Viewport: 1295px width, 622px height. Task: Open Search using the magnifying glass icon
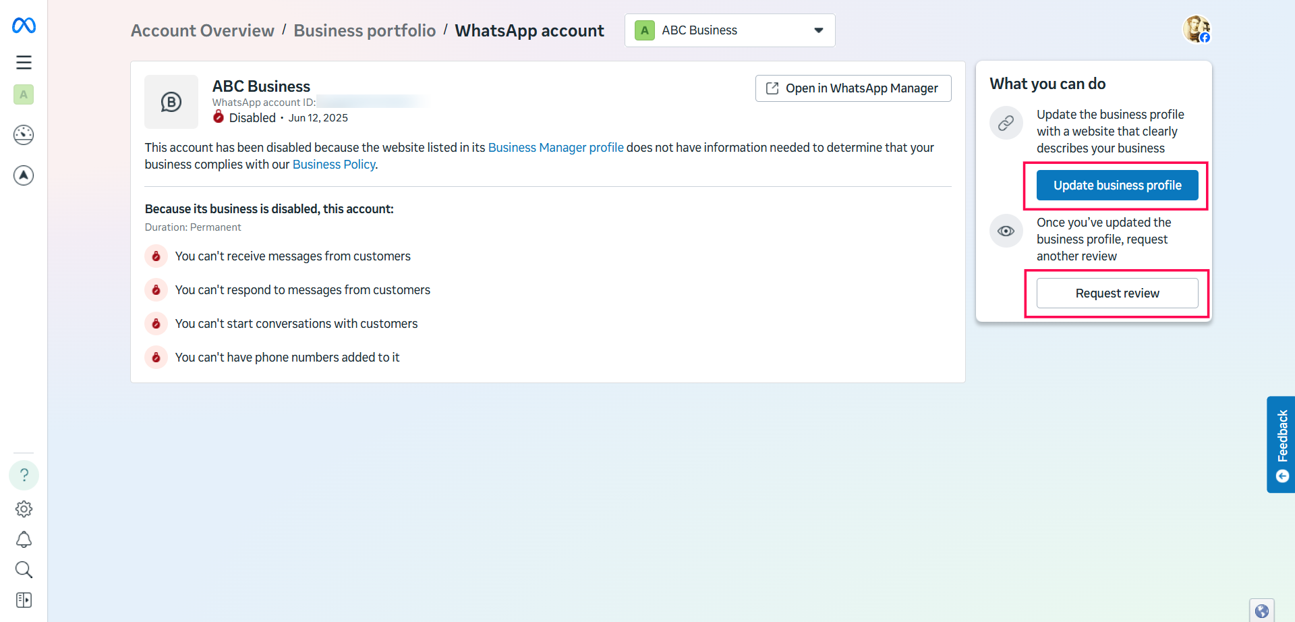(24, 569)
